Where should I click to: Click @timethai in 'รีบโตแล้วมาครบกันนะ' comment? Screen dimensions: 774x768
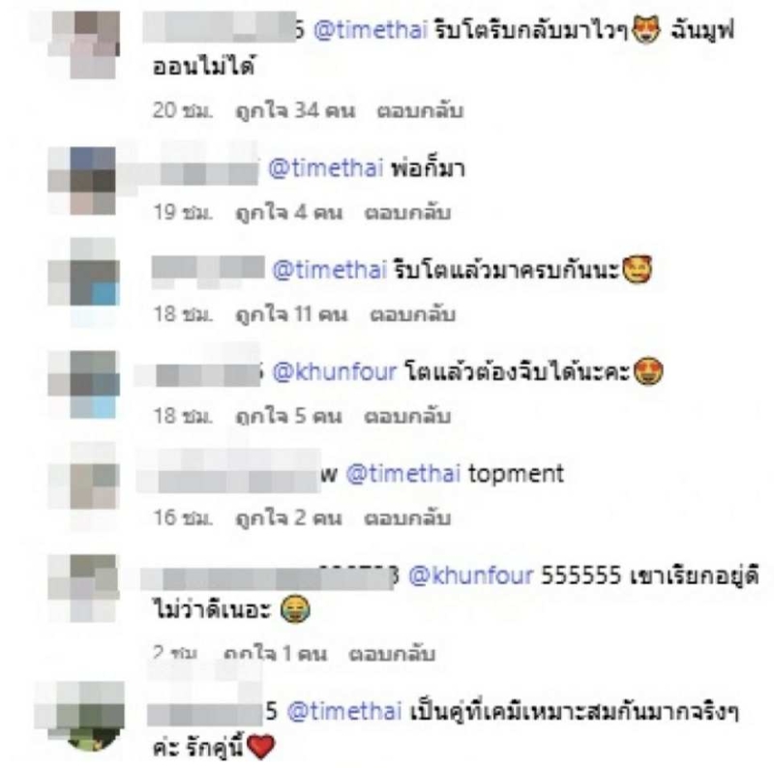(329, 270)
